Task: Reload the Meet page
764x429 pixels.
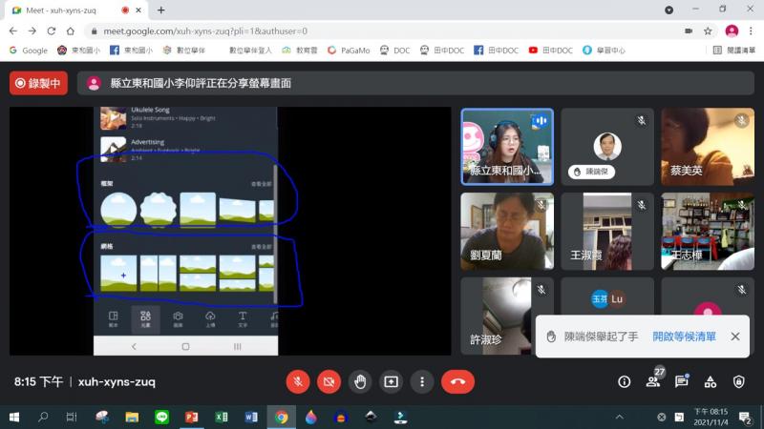Action: click(x=52, y=31)
